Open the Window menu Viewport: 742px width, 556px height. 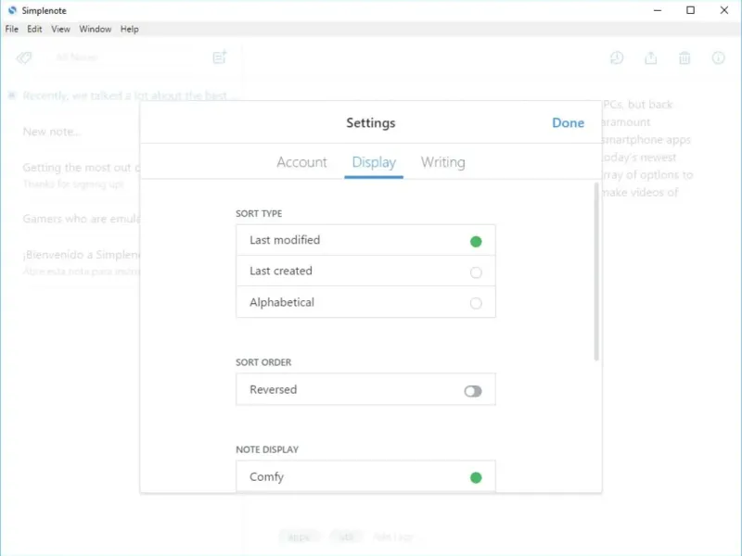[x=96, y=30]
